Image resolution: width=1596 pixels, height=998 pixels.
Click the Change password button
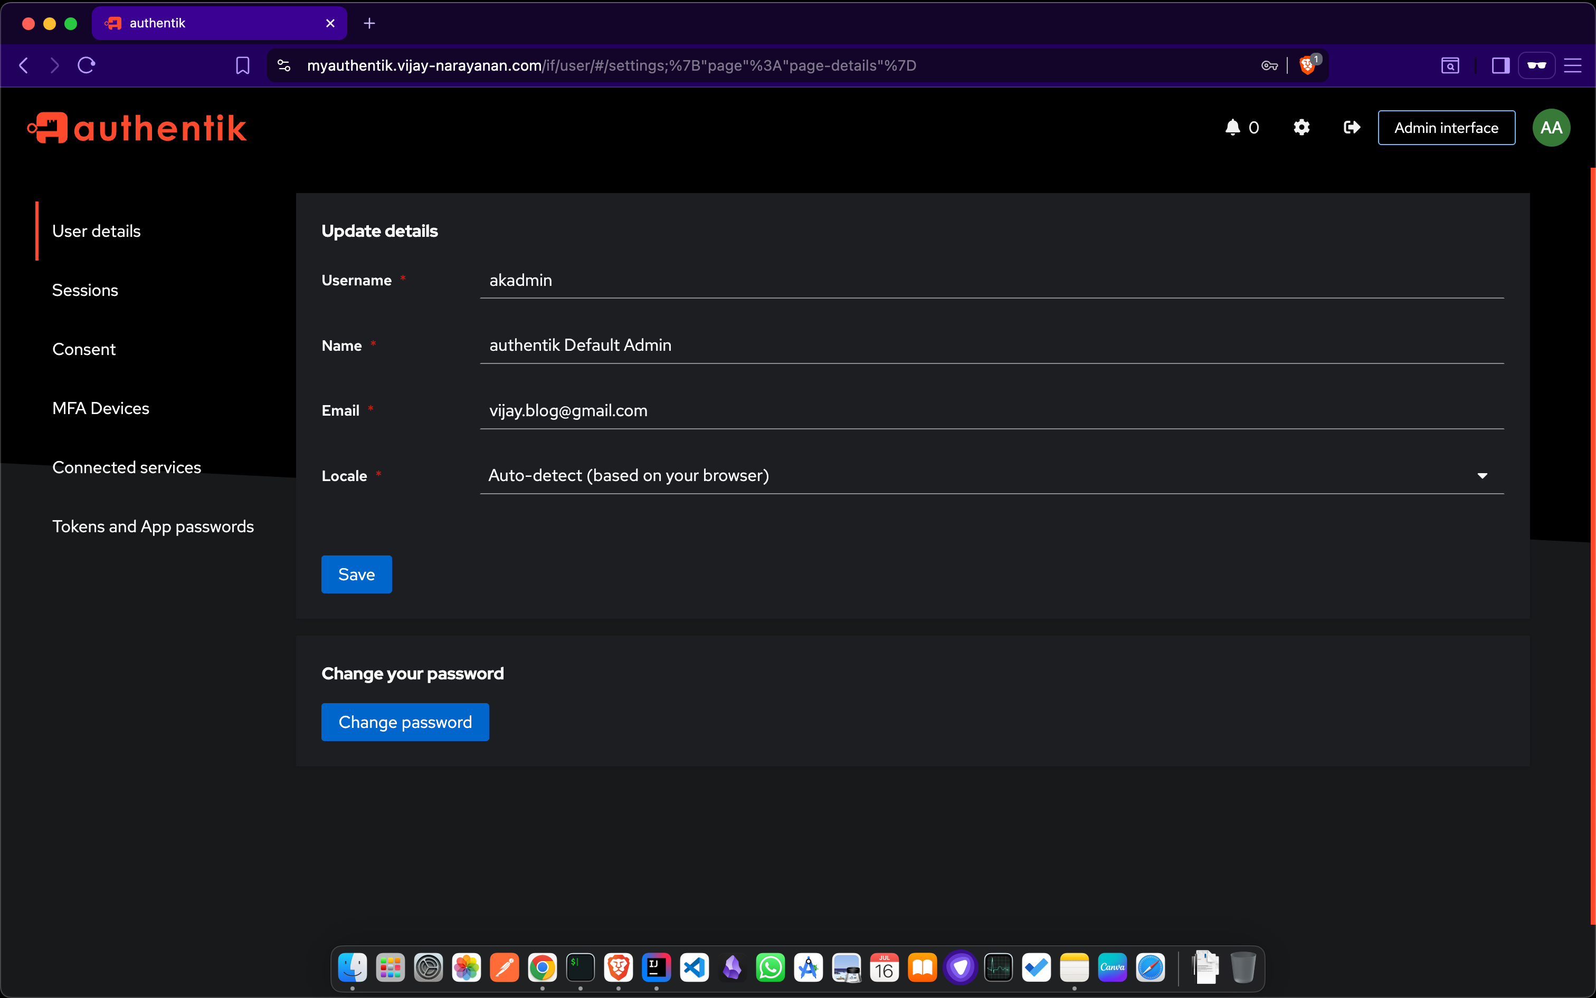(405, 722)
